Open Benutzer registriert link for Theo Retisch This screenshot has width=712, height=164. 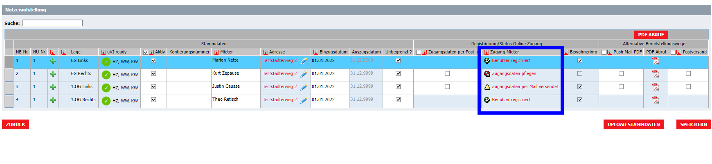pyautogui.click(x=511, y=100)
